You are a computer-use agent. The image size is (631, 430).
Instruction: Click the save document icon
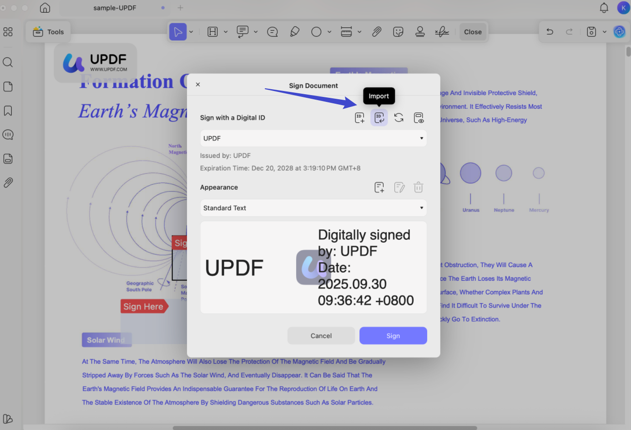click(591, 32)
